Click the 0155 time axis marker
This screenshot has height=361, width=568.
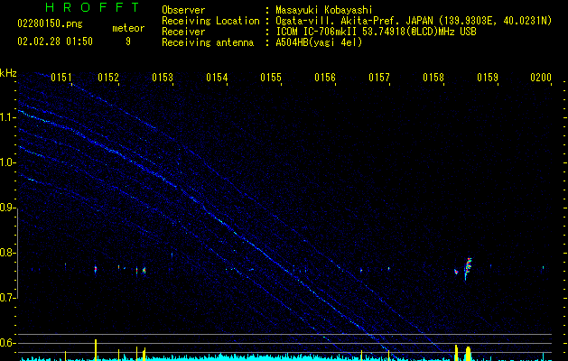click(x=271, y=78)
